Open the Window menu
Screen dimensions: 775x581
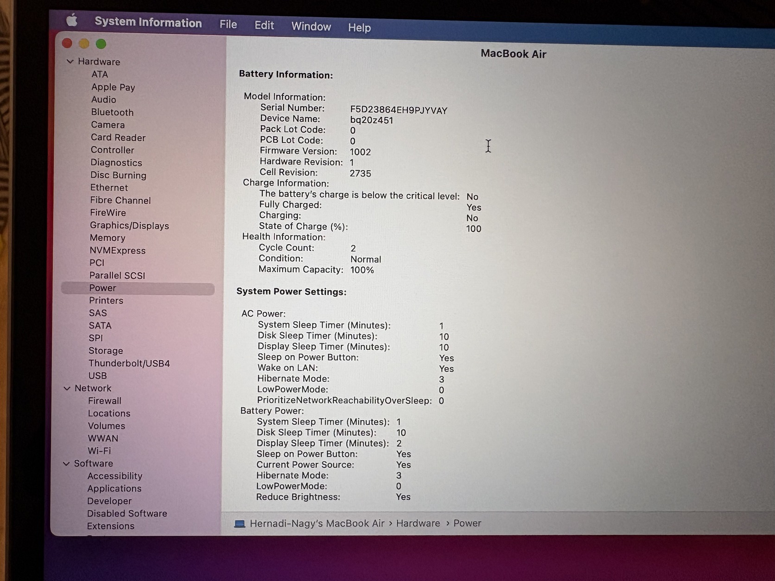pos(311,26)
